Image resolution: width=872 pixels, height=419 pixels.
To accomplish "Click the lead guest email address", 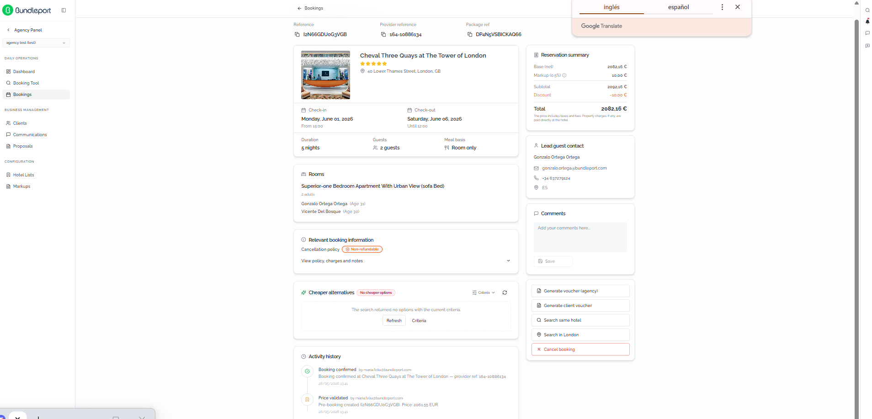I will coord(574,168).
